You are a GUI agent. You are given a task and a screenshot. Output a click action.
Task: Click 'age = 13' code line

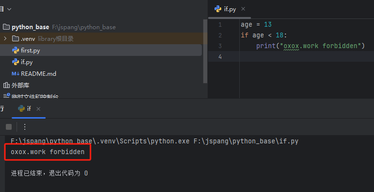256,25
